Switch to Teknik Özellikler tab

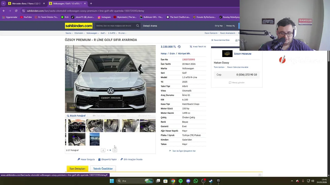[103, 169]
